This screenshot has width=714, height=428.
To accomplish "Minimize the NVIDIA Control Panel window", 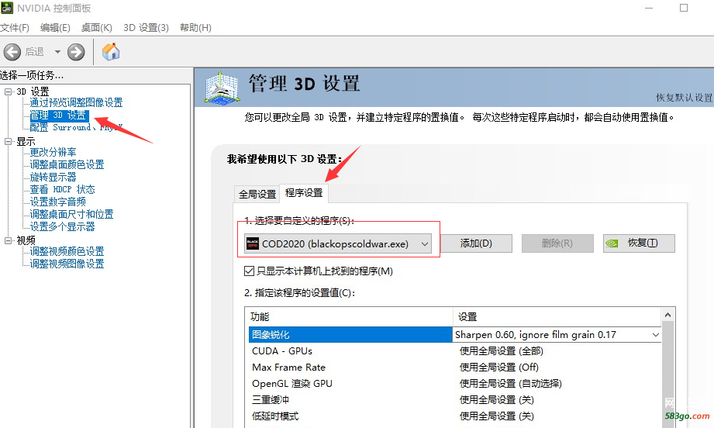I will pos(649,8).
